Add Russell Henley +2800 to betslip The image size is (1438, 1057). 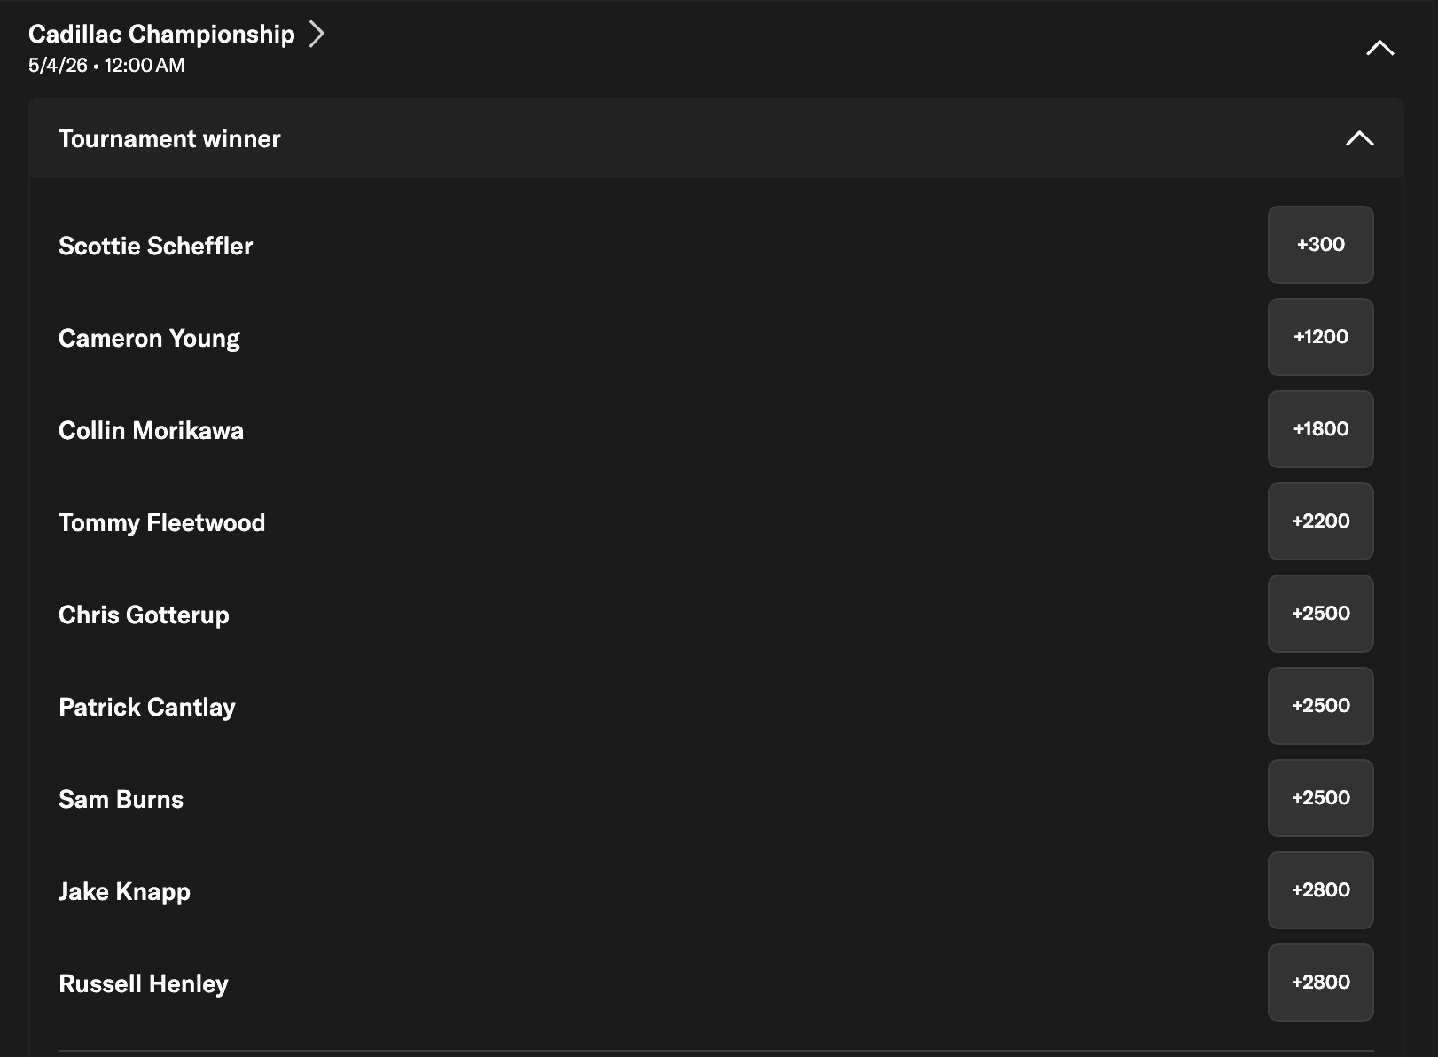point(1320,983)
